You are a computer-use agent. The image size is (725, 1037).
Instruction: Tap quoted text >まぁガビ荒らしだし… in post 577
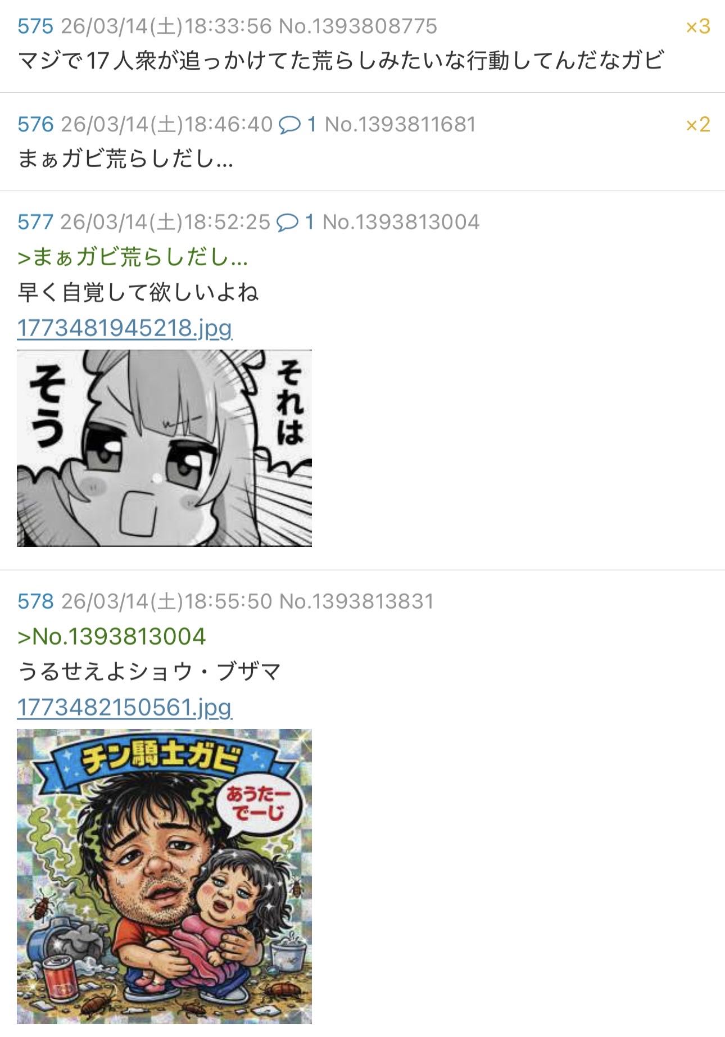coord(133,257)
